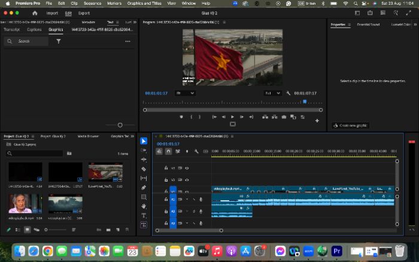Click Add Marker icon in timeline
Screen dimensions: 419x262
[187, 152]
